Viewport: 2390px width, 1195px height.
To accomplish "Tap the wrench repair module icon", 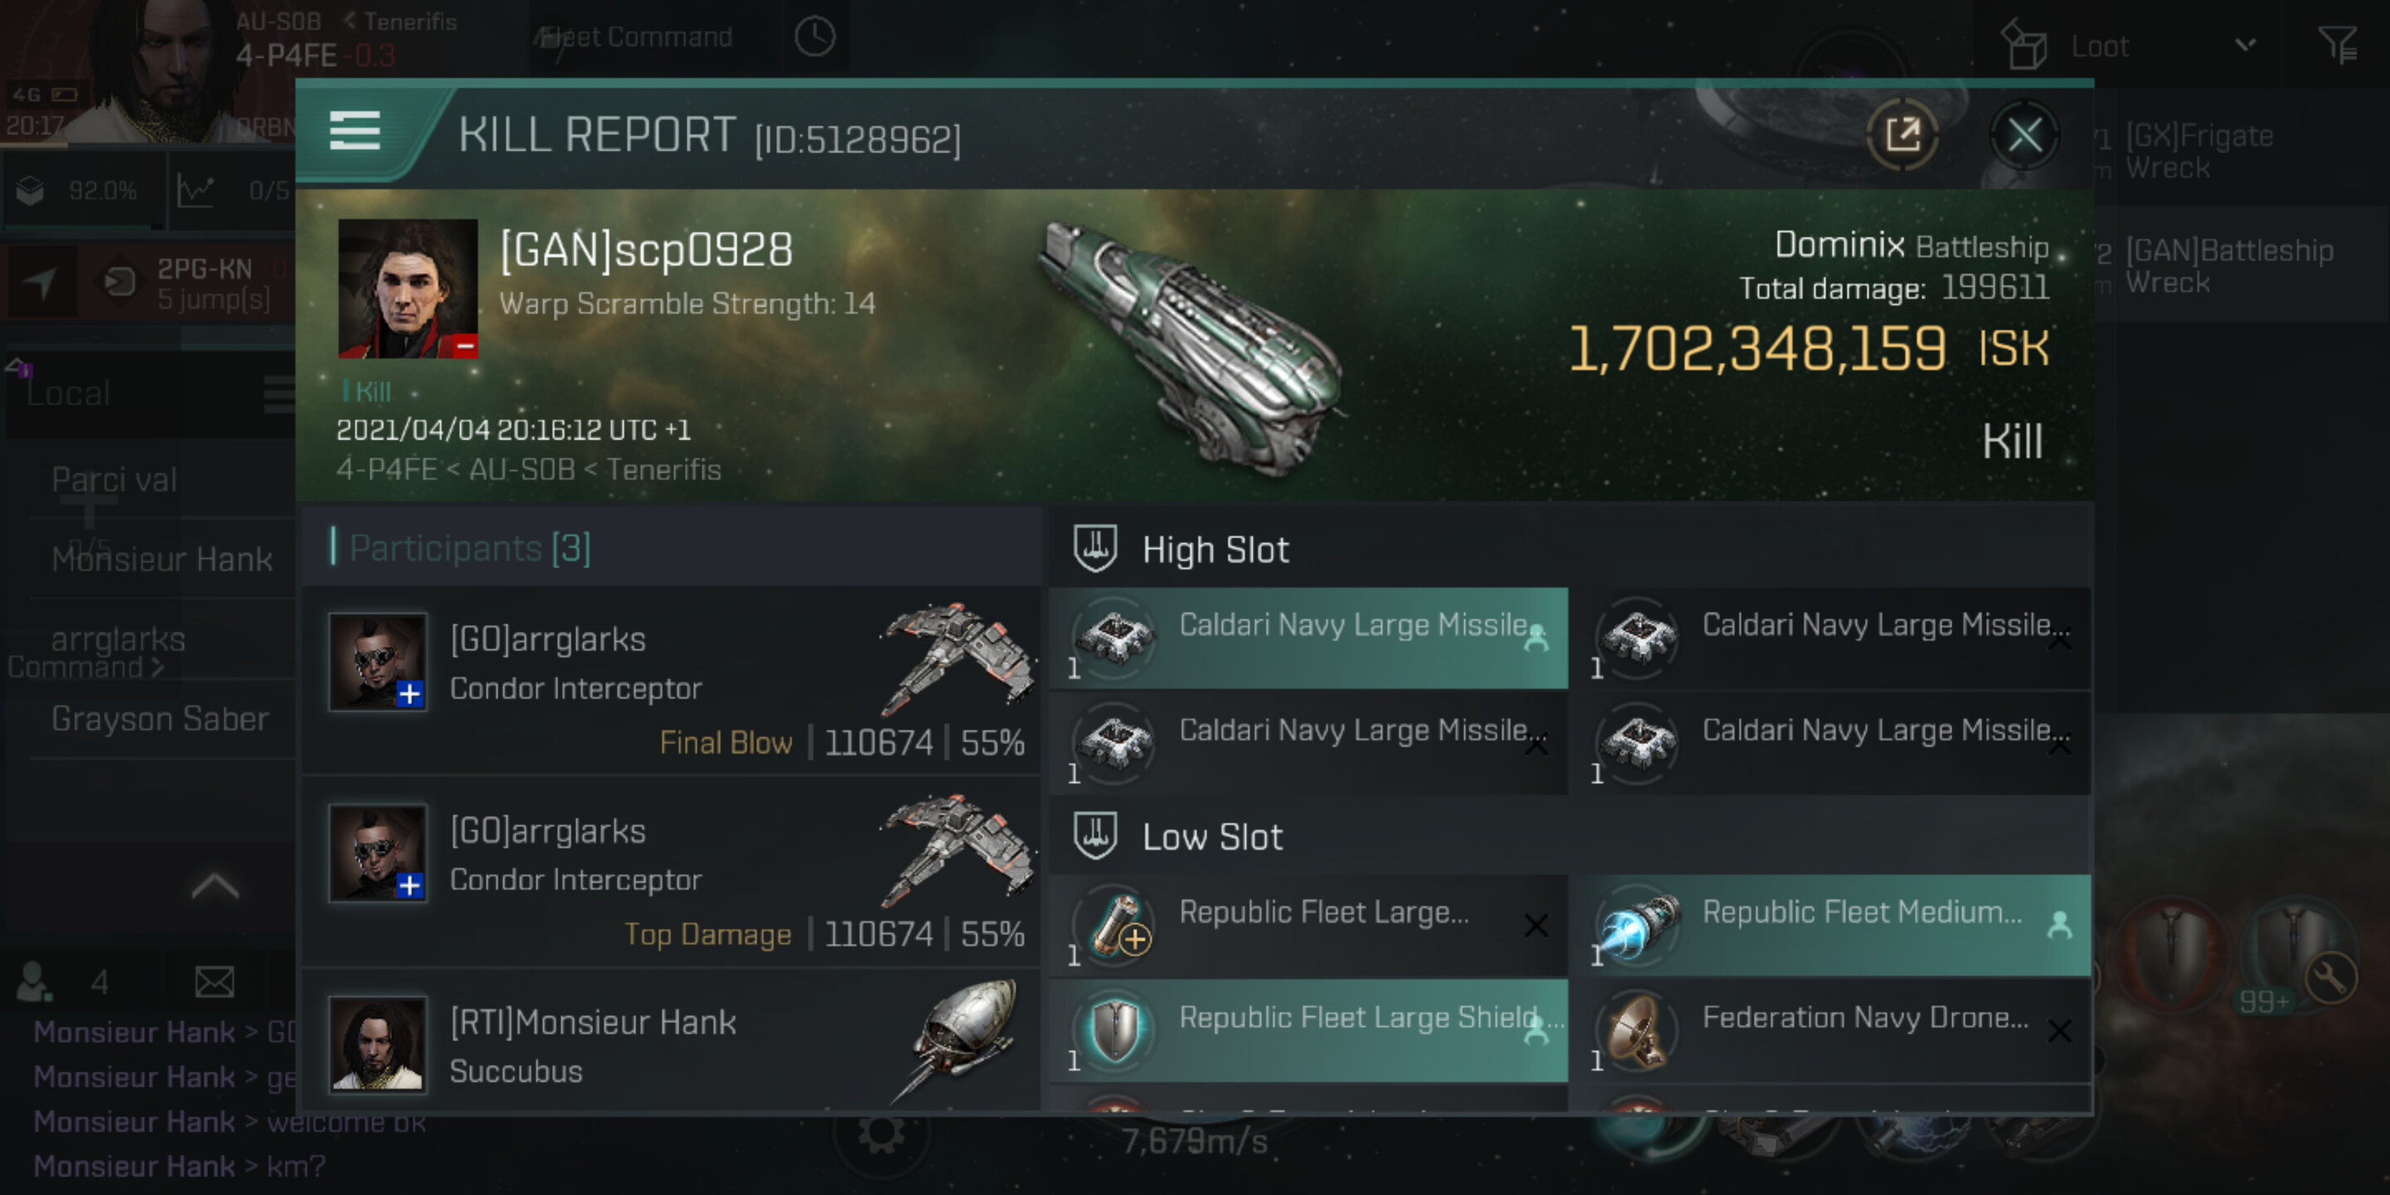I will pyautogui.click(x=2329, y=977).
